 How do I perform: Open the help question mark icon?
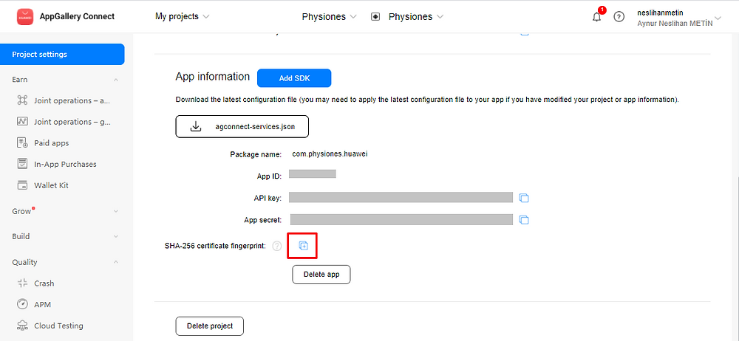click(619, 17)
